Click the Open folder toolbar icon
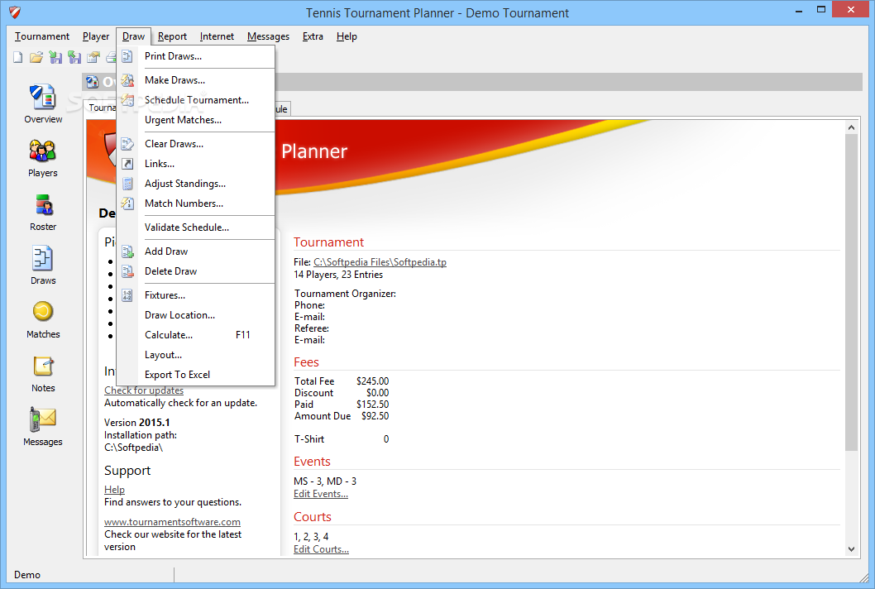The width and height of the screenshot is (875, 589). pyautogui.click(x=36, y=57)
